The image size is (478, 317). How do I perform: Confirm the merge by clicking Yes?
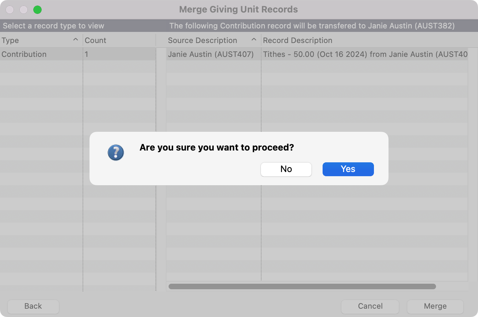click(348, 169)
